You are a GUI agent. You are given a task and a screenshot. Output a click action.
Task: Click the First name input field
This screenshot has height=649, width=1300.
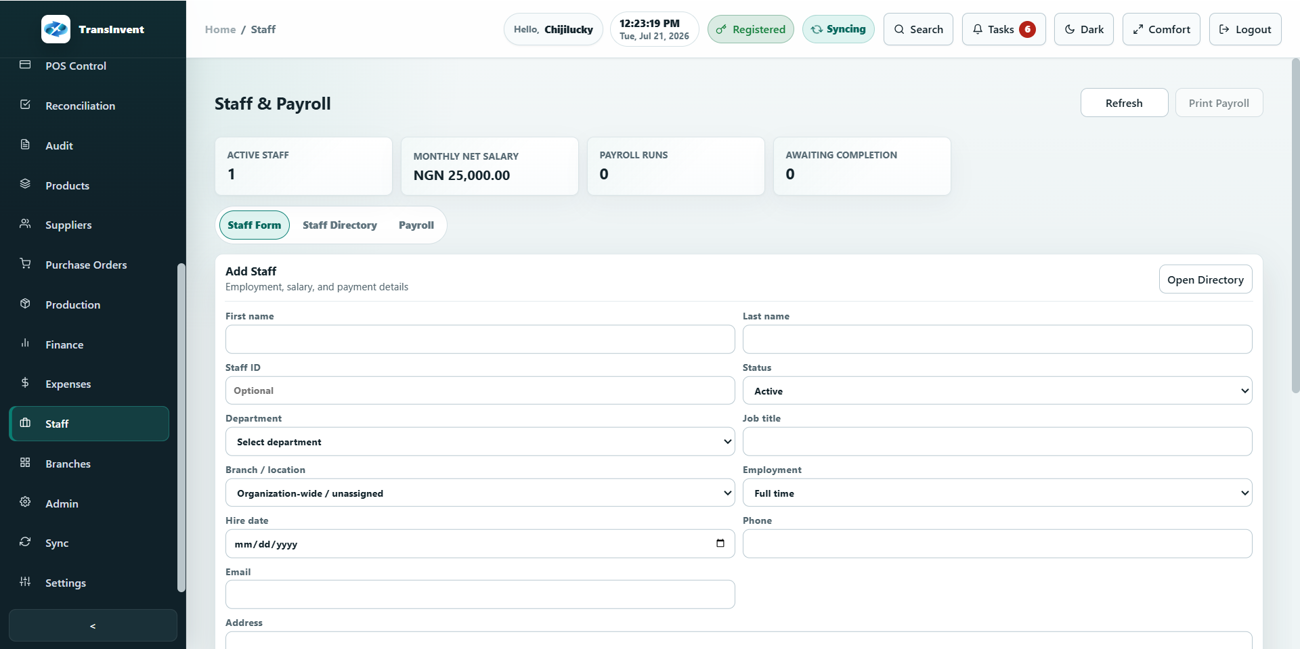pos(480,339)
